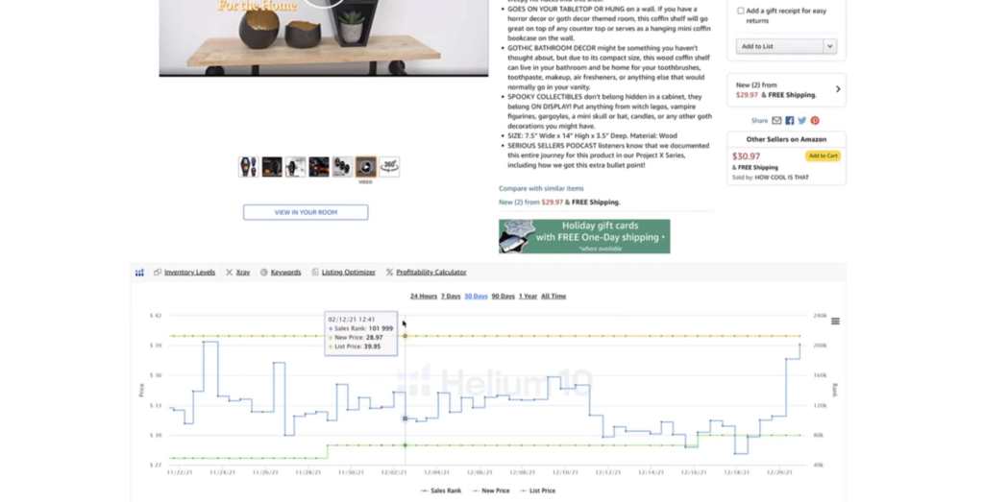984x502 pixels.
Task: Select the second product image thumbnail
Action: click(x=272, y=167)
